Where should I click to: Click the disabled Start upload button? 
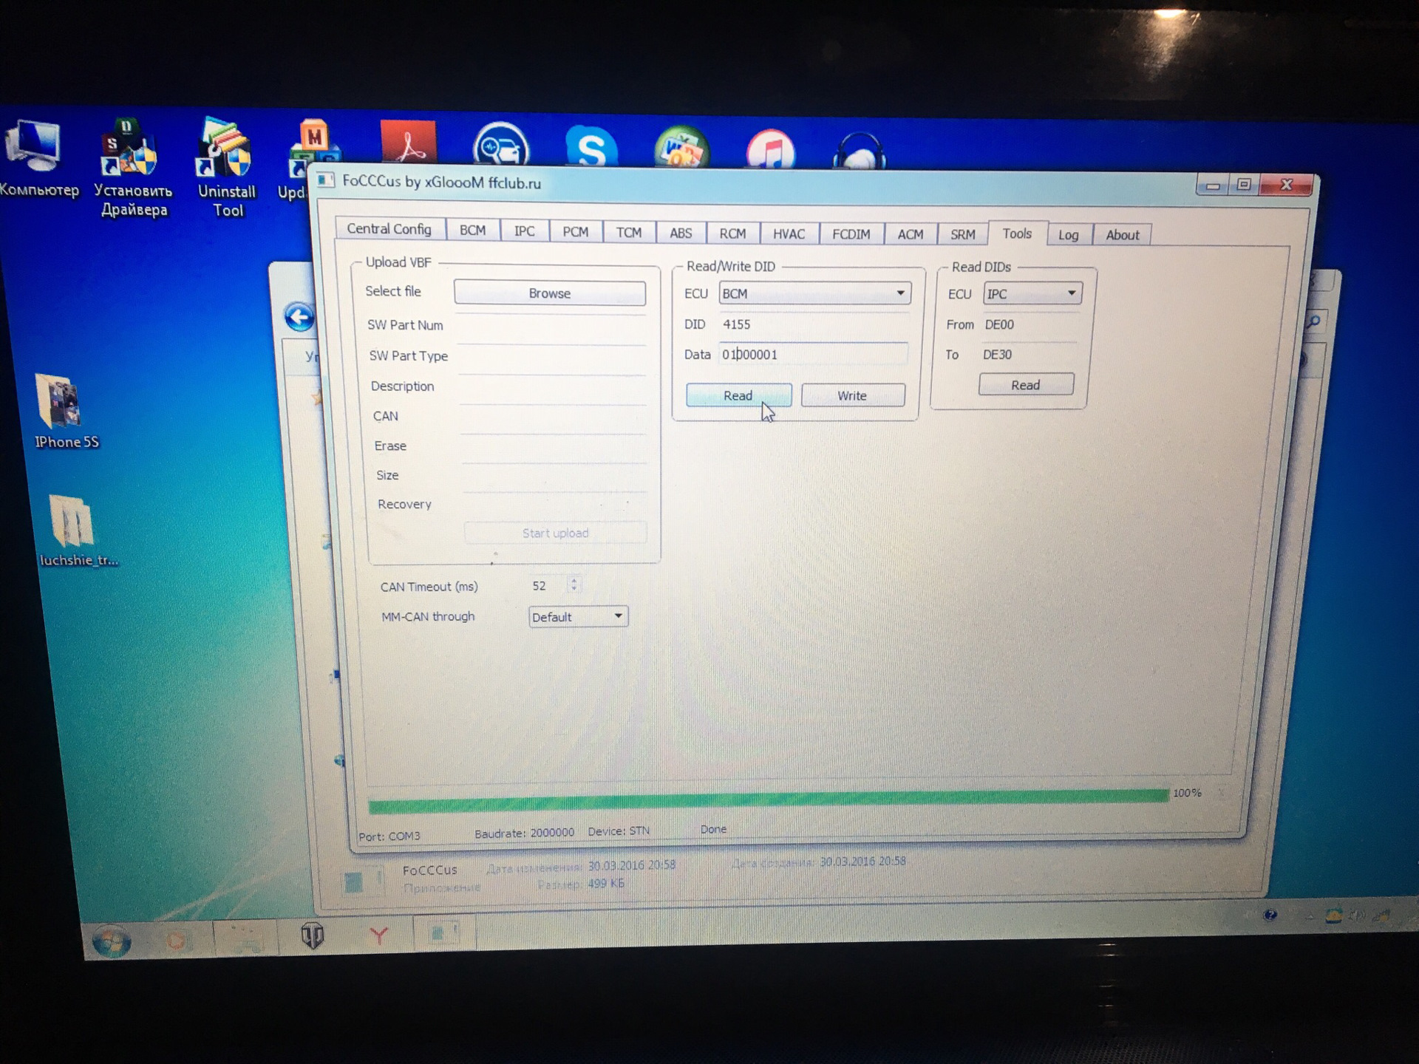(x=555, y=533)
